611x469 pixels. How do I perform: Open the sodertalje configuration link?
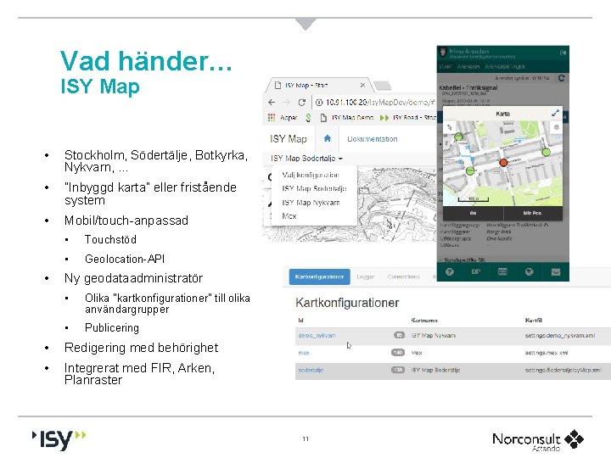(x=311, y=370)
